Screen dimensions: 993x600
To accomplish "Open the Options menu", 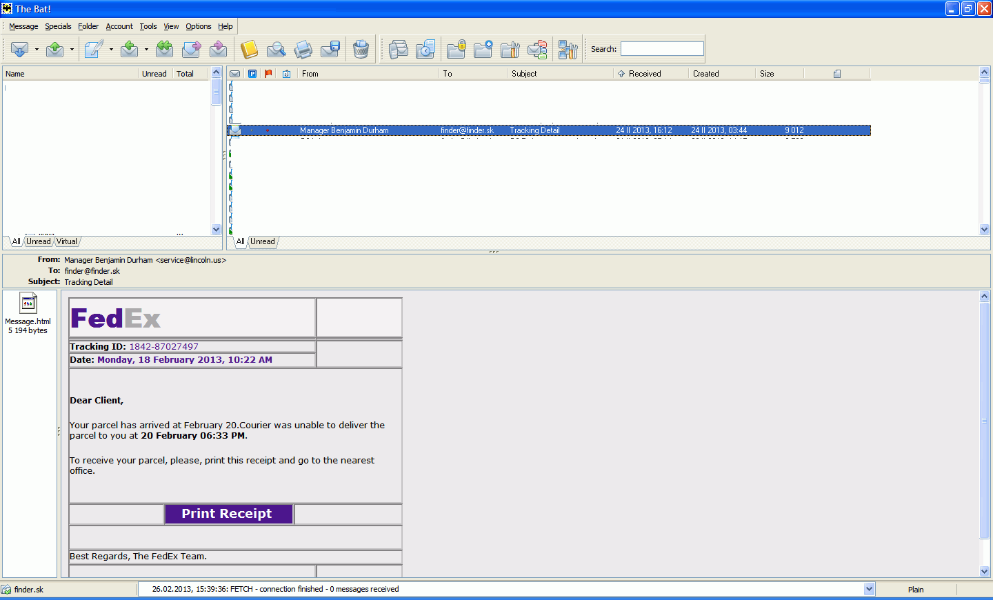I will tap(199, 26).
